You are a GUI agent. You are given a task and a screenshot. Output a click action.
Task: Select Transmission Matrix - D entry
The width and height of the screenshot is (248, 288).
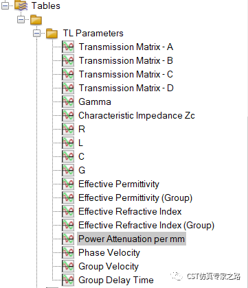(126, 88)
